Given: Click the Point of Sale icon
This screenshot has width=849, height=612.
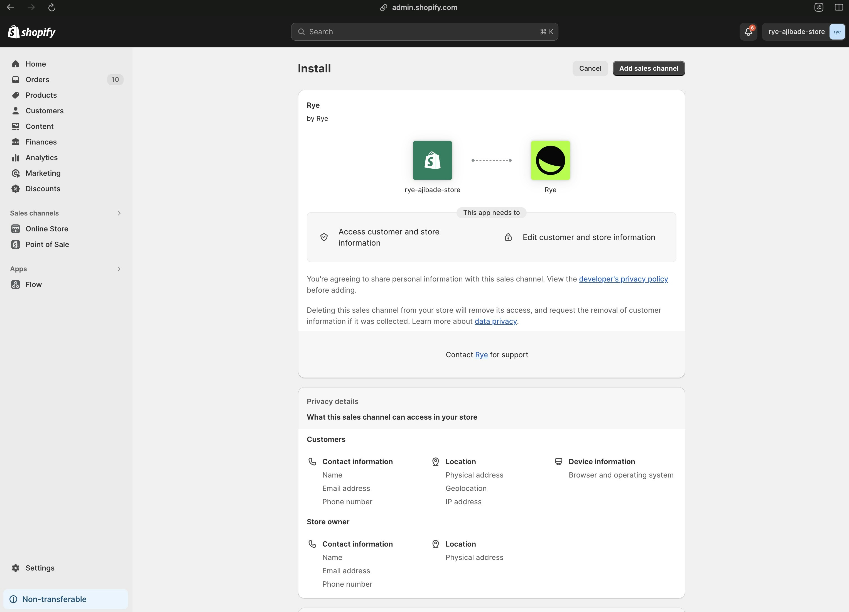Looking at the screenshot, I should point(15,244).
